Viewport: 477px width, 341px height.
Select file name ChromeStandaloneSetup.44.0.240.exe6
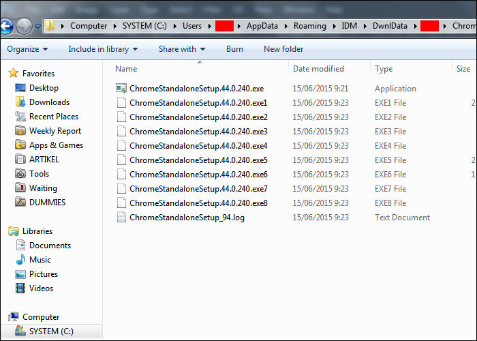(199, 175)
